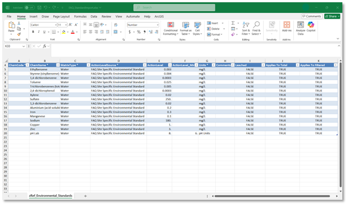This screenshot has height=206, width=348.
Task: Click Delete cells button
Action: tap(215, 29)
